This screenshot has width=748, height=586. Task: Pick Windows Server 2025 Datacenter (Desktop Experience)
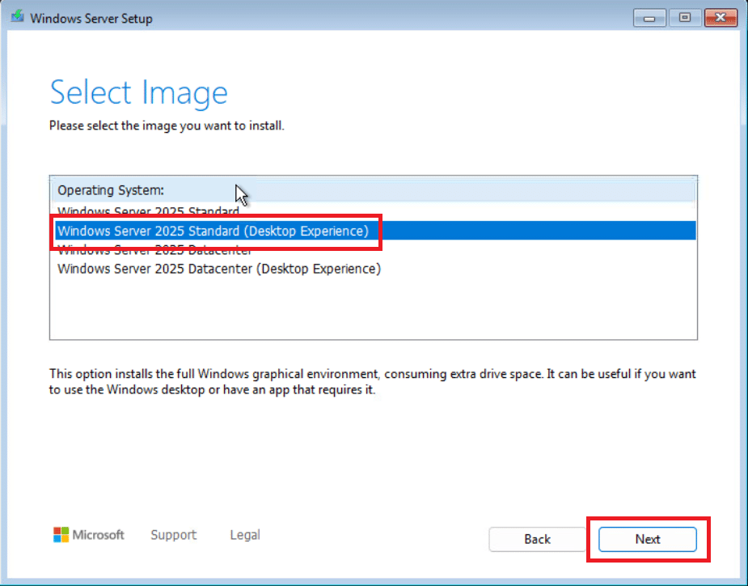click(x=373, y=269)
